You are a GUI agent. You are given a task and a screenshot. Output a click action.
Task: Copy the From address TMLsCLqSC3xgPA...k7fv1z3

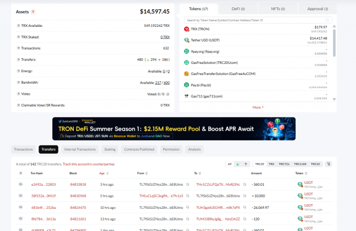click(188, 196)
